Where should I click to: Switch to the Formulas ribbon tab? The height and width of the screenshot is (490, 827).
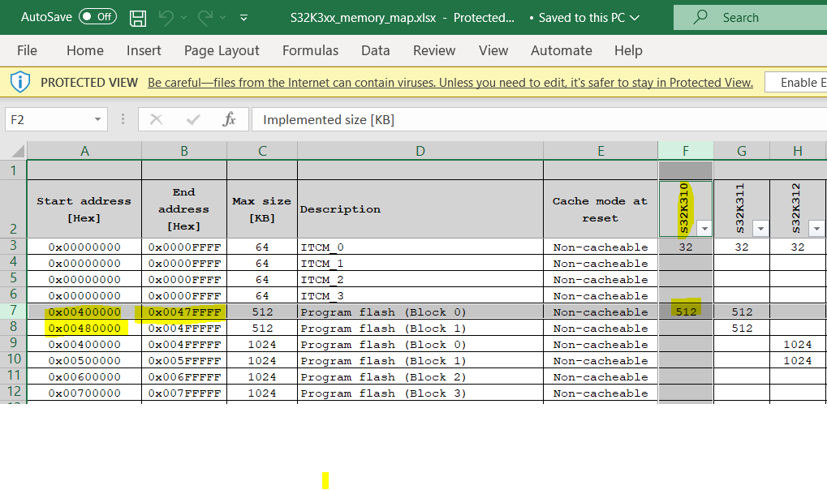[310, 50]
